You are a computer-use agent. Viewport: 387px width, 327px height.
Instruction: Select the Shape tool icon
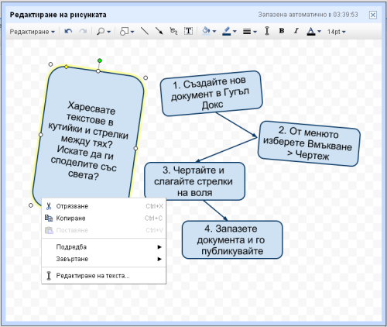point(124,32)
